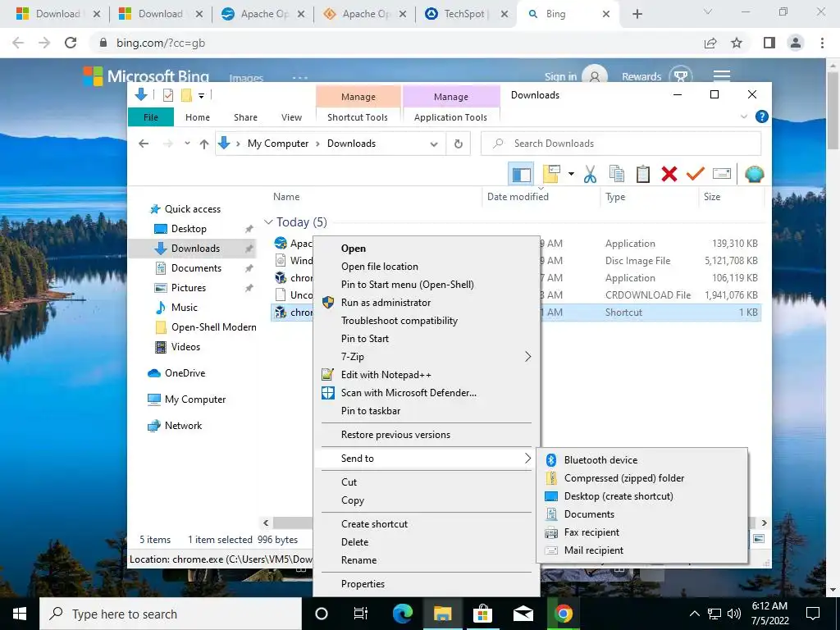The image size is (840, 630).
Task: Click Rename in context menu
Action: pos(358,560)
